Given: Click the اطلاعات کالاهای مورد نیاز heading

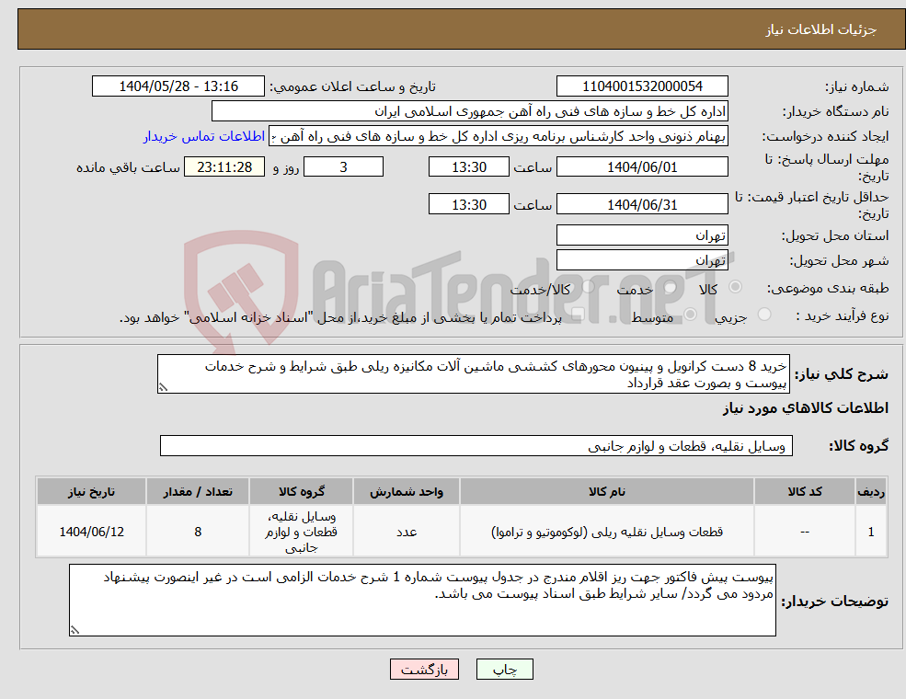Looking at the screenshot, I should point(805,408).
